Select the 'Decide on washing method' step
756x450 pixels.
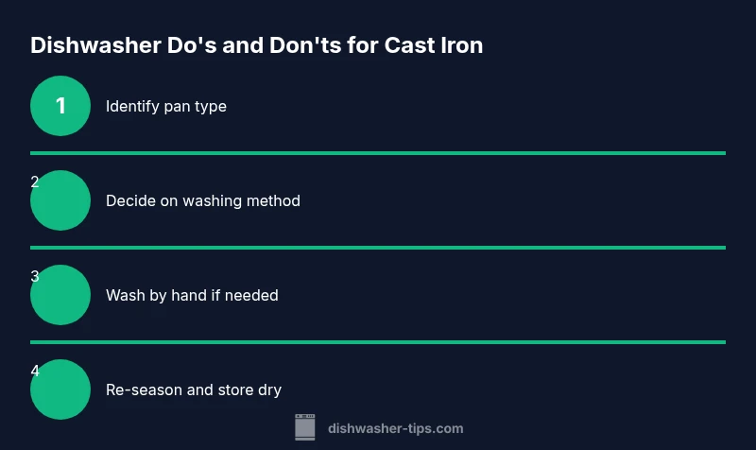(x=203, y=200)
